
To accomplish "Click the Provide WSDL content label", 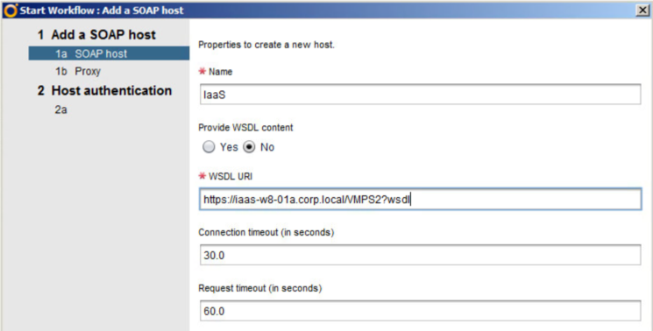I will point(245,128).
